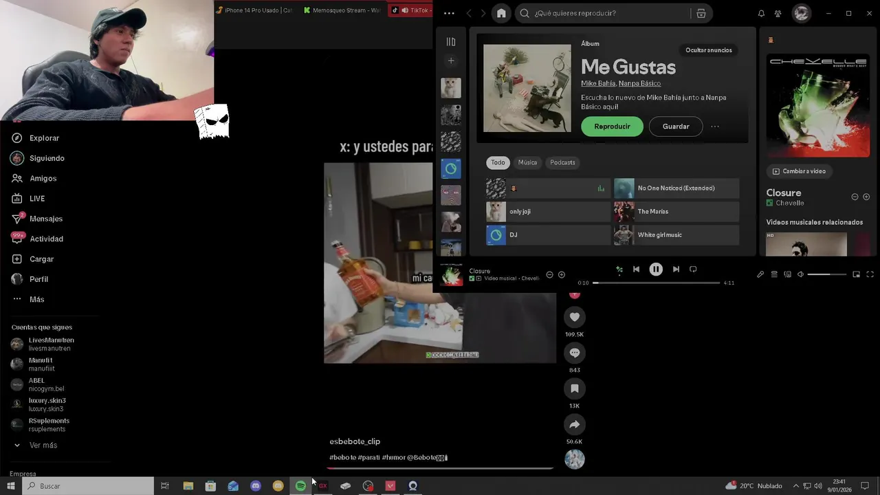Select the Música filter chip

pos(527,162)
